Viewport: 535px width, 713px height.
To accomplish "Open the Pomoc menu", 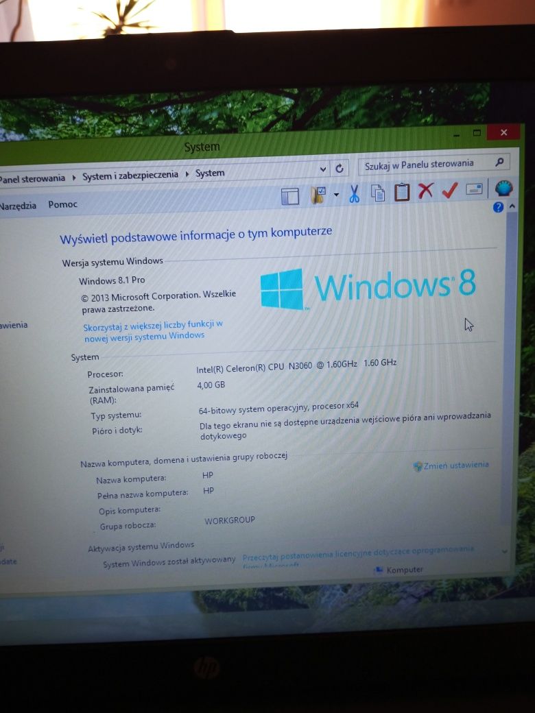I will [63, 204].
